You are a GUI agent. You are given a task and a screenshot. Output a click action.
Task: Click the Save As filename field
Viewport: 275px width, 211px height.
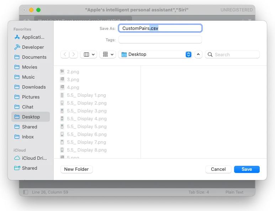click(160, 28)
